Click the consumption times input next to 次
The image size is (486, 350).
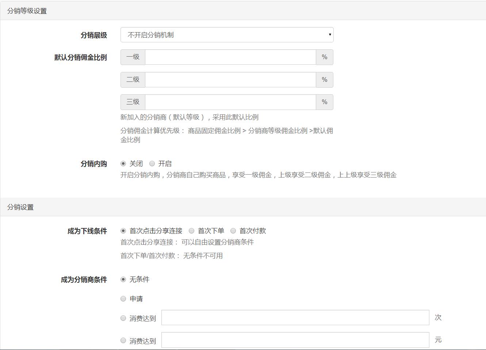coord(296,317)
